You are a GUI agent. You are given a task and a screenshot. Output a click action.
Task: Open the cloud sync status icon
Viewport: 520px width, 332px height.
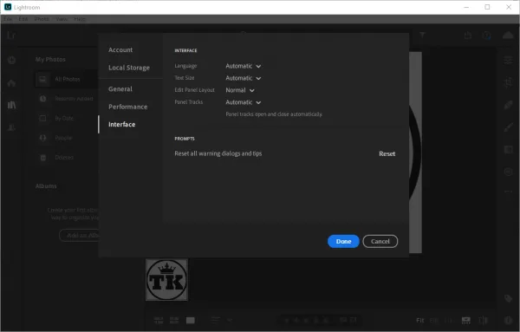click(x=508, y=36)
